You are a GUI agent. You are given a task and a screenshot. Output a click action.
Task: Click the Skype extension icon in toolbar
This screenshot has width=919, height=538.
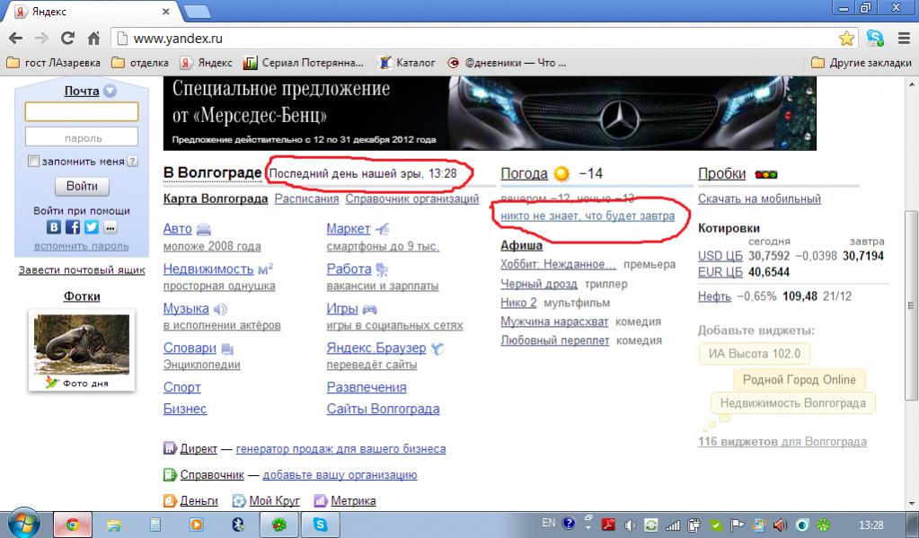[874, 39]
